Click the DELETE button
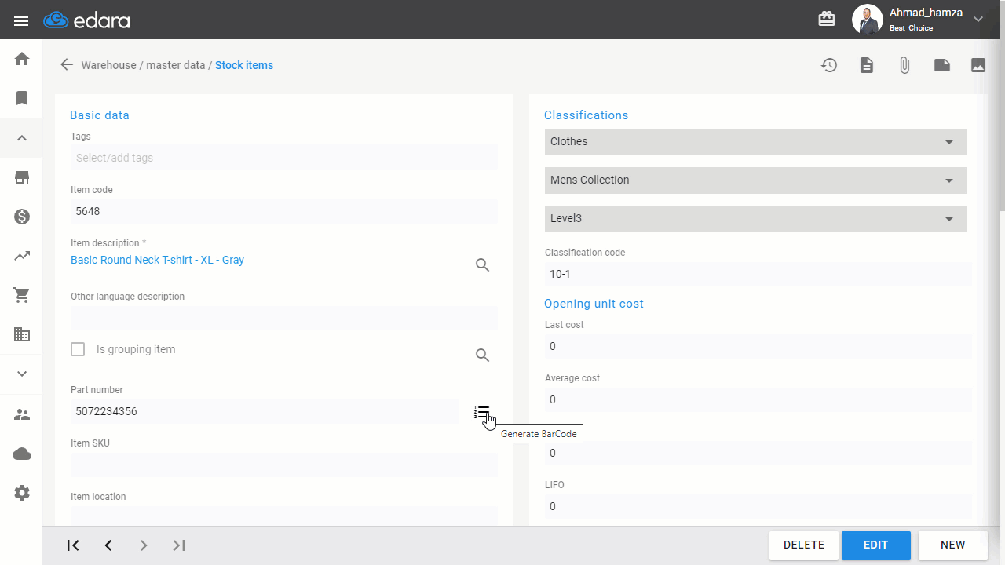The width and height of the screenshot is (1005, 565). pyautogui.click(x=804, y=545)
